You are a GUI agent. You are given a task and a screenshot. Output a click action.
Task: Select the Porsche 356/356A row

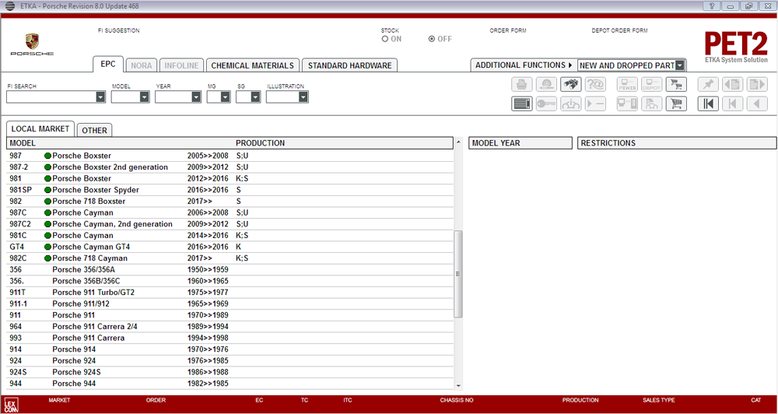click(x=230, y=269)
